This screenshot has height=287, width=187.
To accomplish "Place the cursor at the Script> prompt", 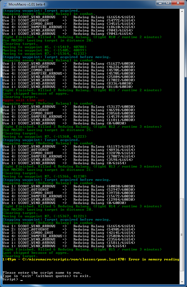I will pyautogui.click(x=22, y=279).
